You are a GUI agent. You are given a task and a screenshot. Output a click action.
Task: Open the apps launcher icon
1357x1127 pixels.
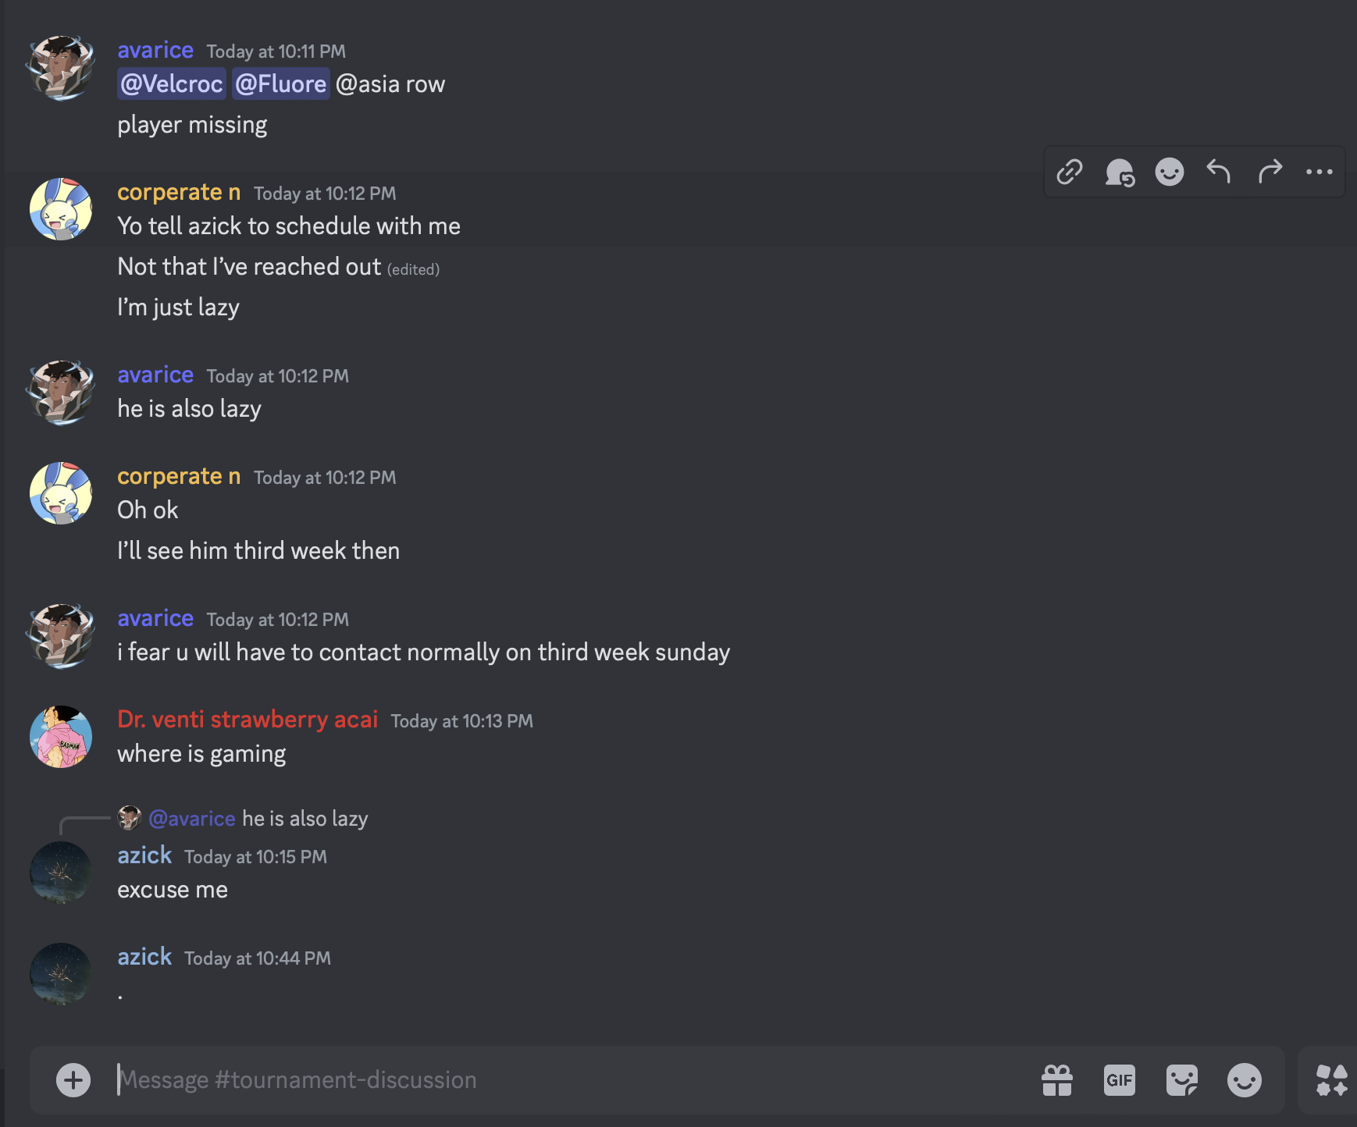[x=1332, y=1080]
